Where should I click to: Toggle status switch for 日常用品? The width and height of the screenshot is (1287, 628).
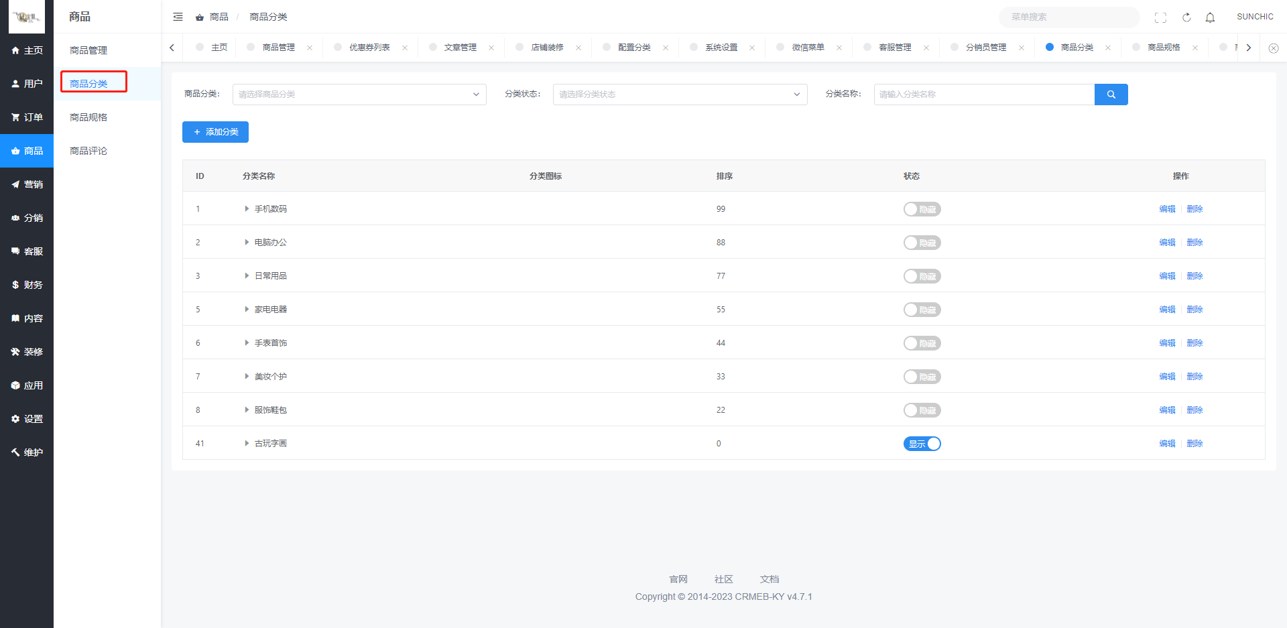[x=922, y=276]
